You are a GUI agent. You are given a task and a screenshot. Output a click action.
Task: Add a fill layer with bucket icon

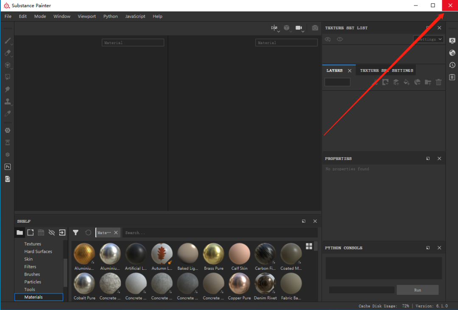407,82
